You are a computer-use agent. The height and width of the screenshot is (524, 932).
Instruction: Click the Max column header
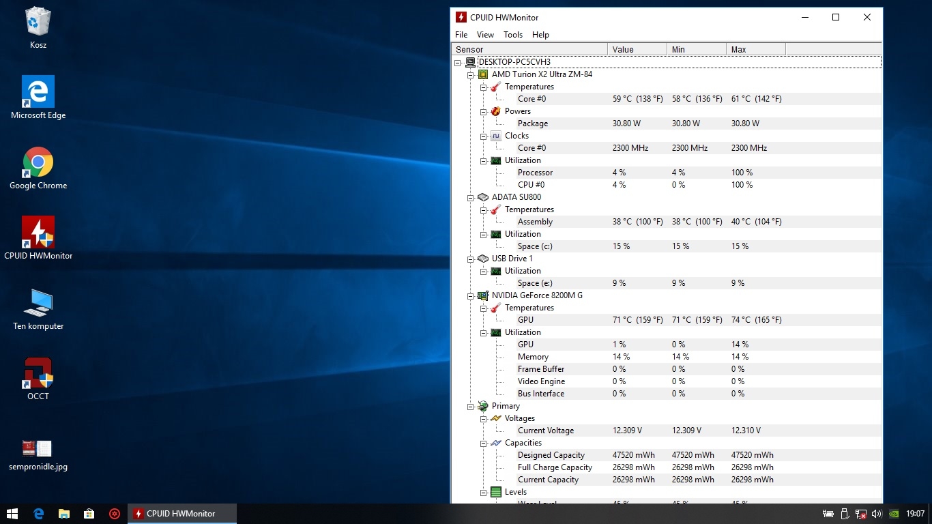pos(756,49)
